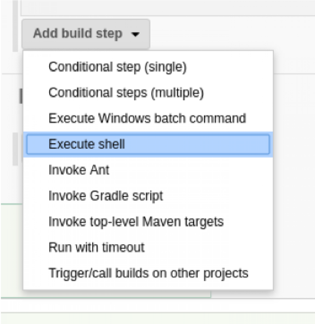Add a single conditional build step
The width and height of the screenshot is (315, 324).
[x=117, y=67]
